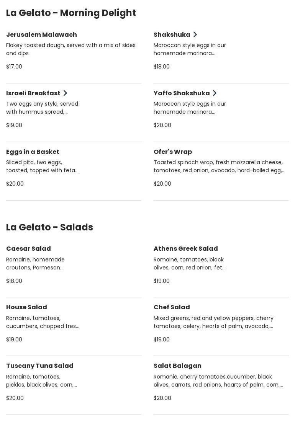Open the Chef Salad item
Image resolution: width=295 pixels, height=426 pixels.
172,307
